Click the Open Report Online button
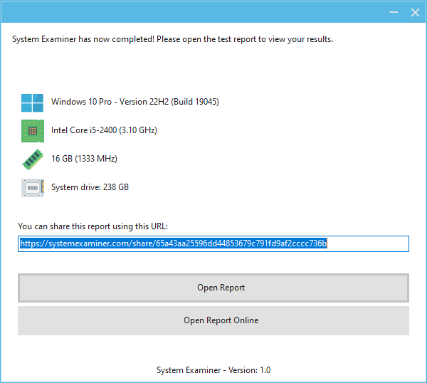Image resolution: width=427 pixels, height=383 pixels. [213, 320]
